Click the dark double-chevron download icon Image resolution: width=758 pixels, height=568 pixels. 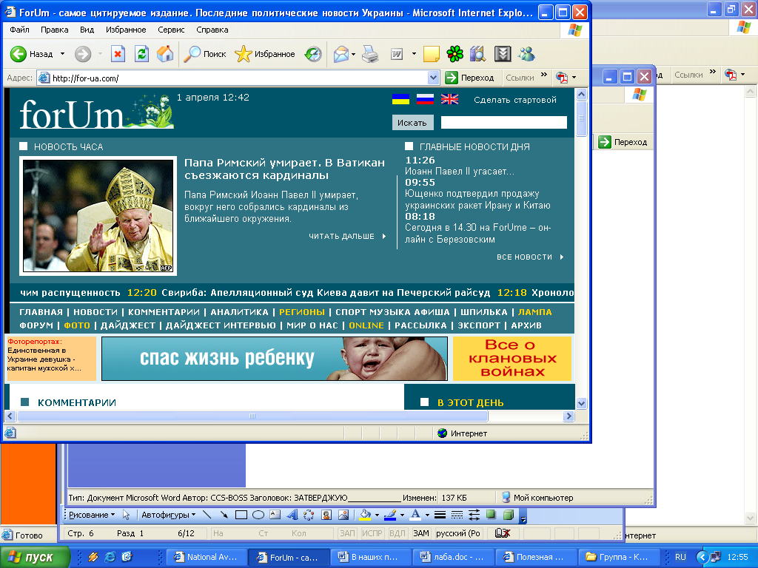[503, 54]
